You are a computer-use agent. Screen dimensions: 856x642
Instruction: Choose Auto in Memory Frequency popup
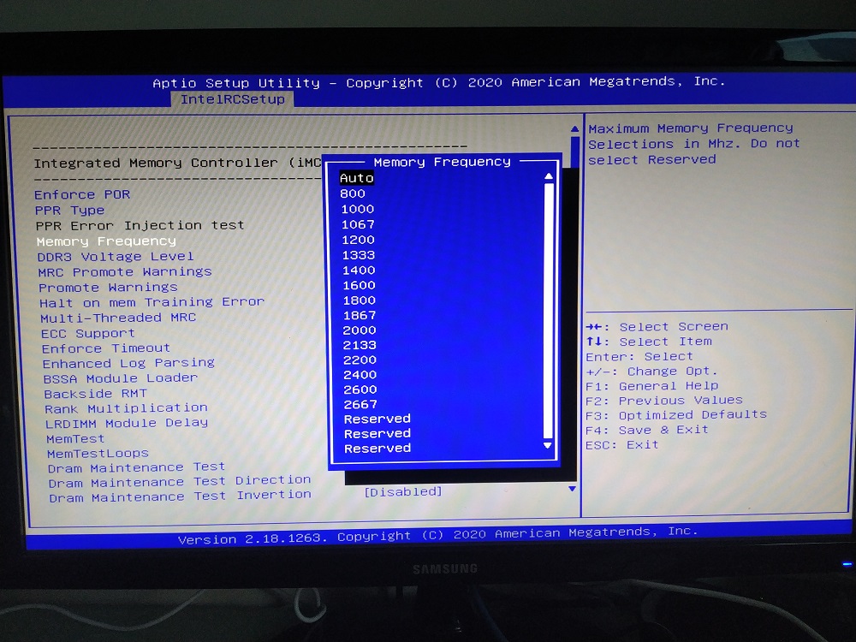click(x=356, y=178)
